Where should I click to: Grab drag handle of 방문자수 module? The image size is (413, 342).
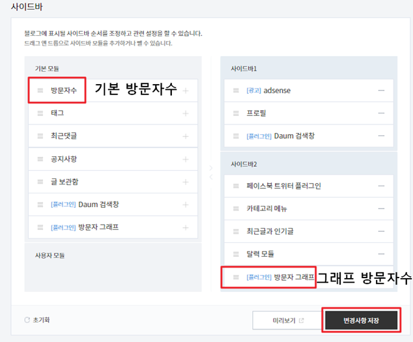[x=40, y=91]
